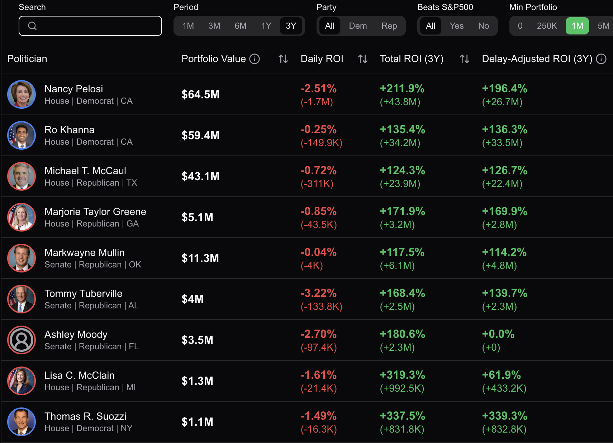Screen dimensions: 613x443
Task: Open Ro Khanna name link
Action: point(70,130)
